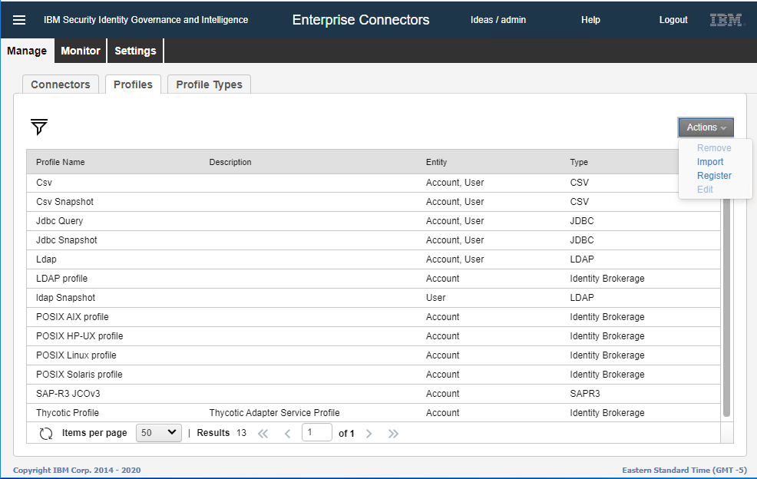Go to the first results page

(x=263, y=433)
